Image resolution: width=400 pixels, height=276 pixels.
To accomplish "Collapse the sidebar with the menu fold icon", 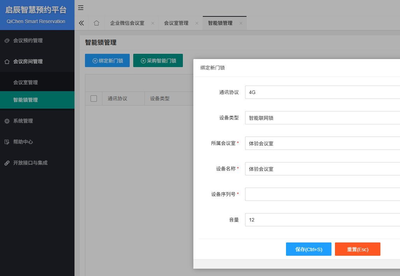I will 81,8.
